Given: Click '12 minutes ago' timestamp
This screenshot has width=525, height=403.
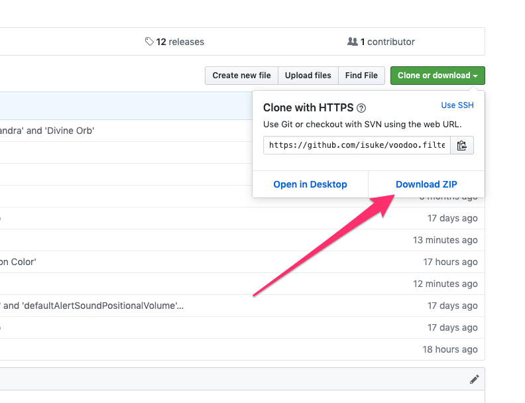Looking at the screenshot, I should [445, 284].
